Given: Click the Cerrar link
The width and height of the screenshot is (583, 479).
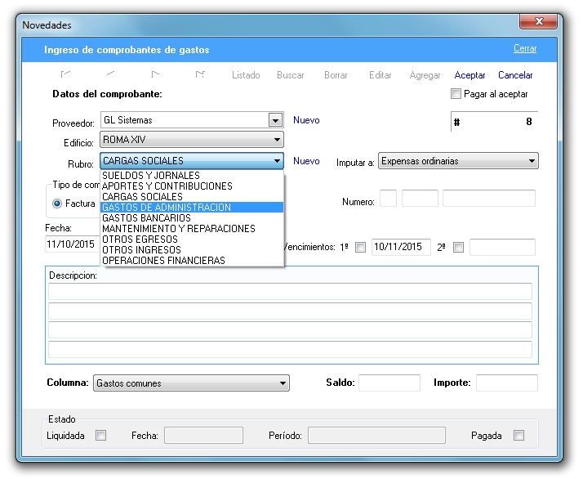Looking at the screenshot, I should coord(525,49).
